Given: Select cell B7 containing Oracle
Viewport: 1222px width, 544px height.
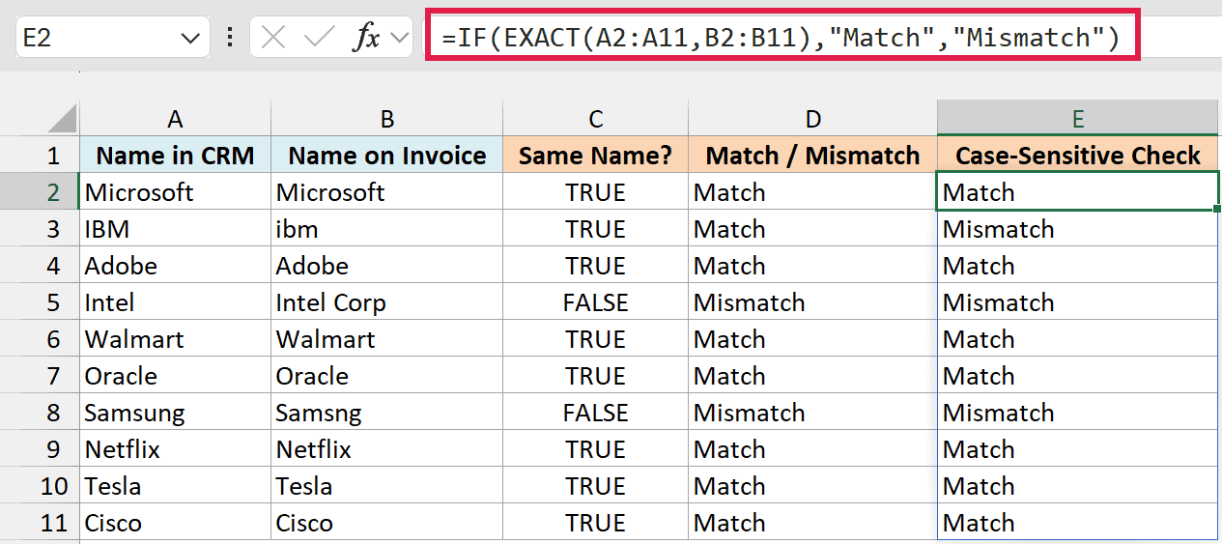Looking at the screenshot, I should (387, 376).
